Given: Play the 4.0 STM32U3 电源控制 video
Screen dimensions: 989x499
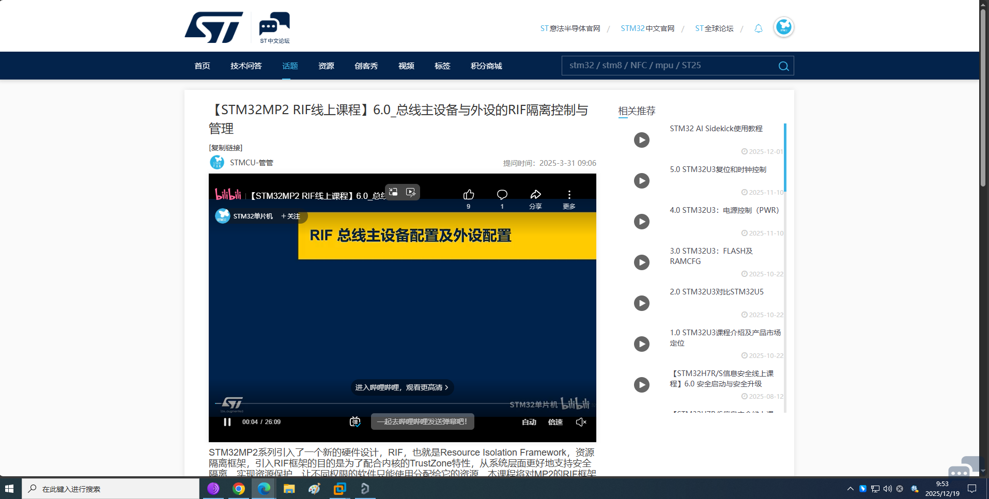Looking at the screenshot, I should point(642,222).
